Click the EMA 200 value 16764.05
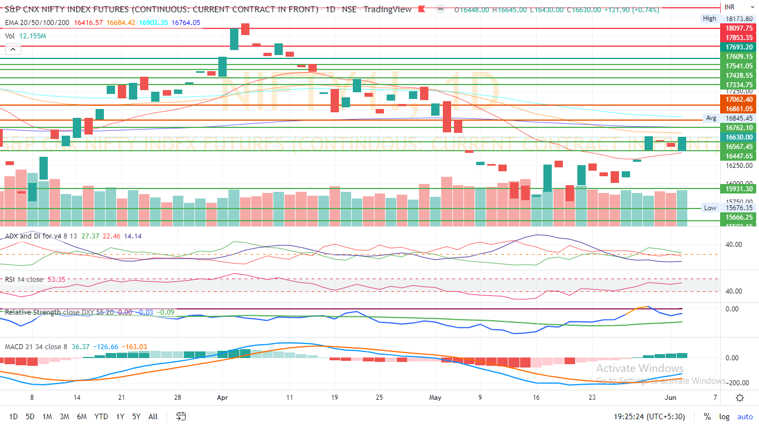Image resolution: width=759 pixels, height=427 pixels. coord(187,23)
